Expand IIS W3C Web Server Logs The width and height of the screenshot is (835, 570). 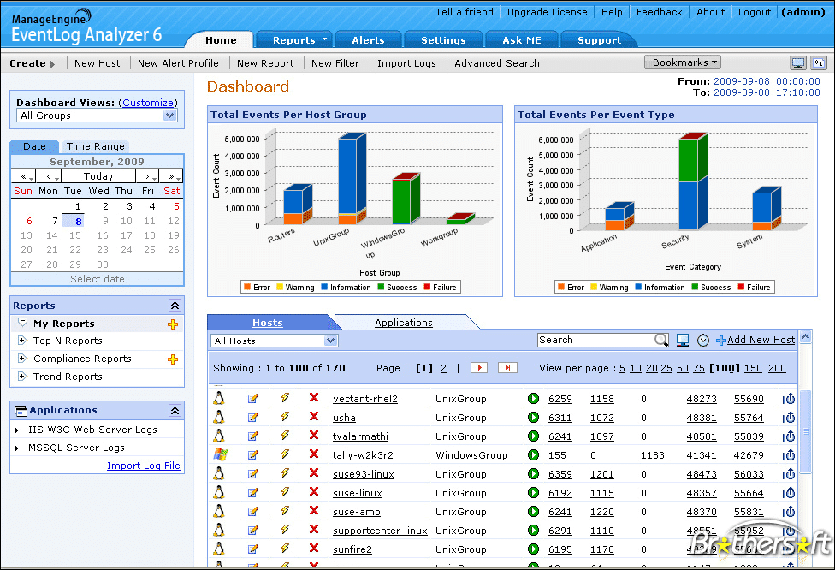(x=16, y=430)
